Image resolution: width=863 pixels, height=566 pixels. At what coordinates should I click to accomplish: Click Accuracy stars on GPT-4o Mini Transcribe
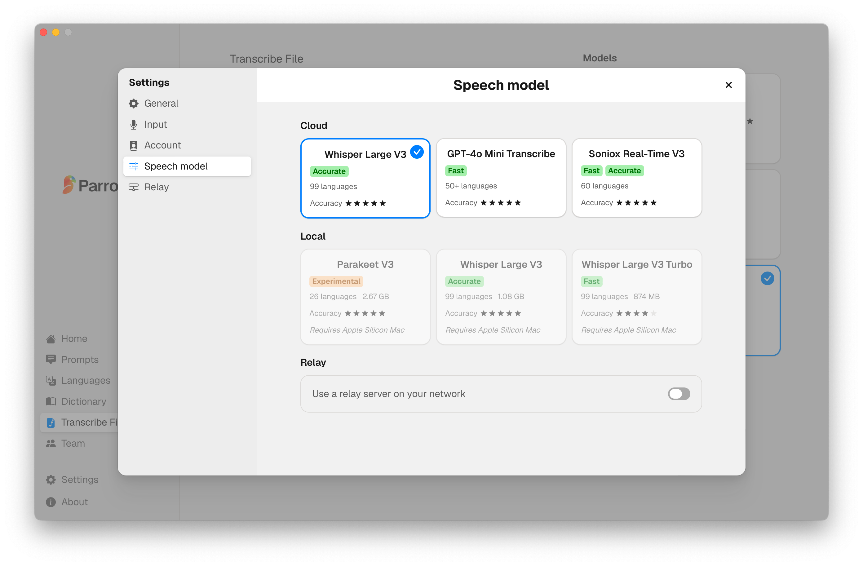pyautogui.click(x=500, y=203)
